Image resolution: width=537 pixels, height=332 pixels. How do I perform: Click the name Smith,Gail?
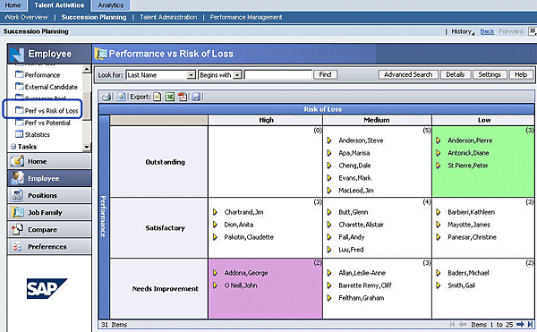coord(461,285)
